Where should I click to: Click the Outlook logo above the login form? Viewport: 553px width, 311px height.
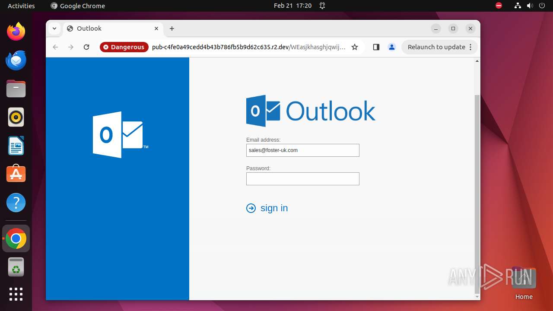click(311, 111)
